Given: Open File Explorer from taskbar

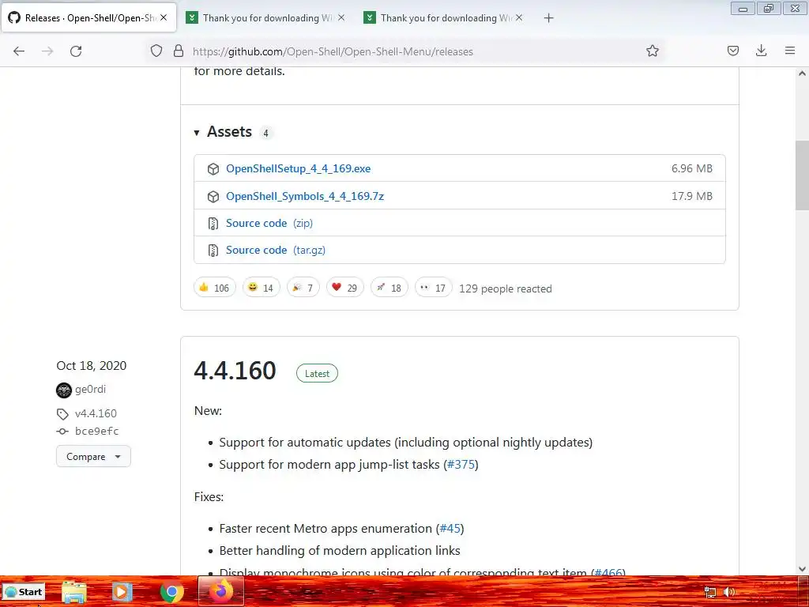Looking at the screenshot, I should pyautogui.click(x=73, y=592).
